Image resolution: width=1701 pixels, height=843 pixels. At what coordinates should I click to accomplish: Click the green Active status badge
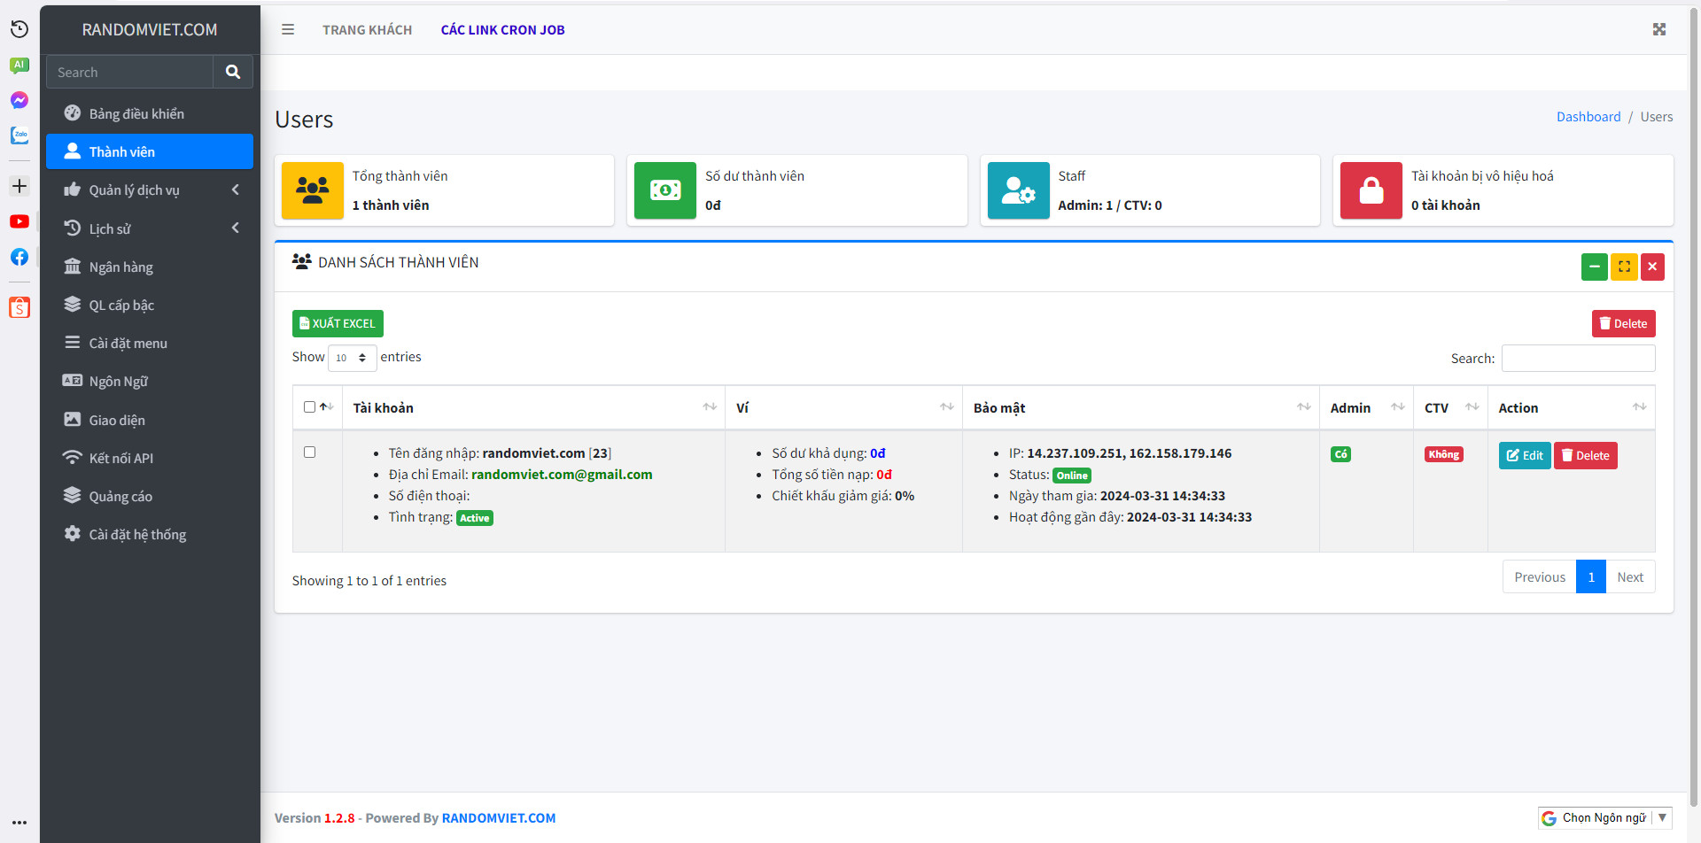tap(474, 518)
